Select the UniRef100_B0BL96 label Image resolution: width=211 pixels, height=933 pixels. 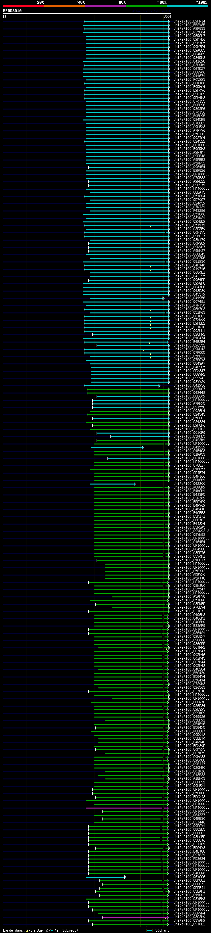click(189, 105)
